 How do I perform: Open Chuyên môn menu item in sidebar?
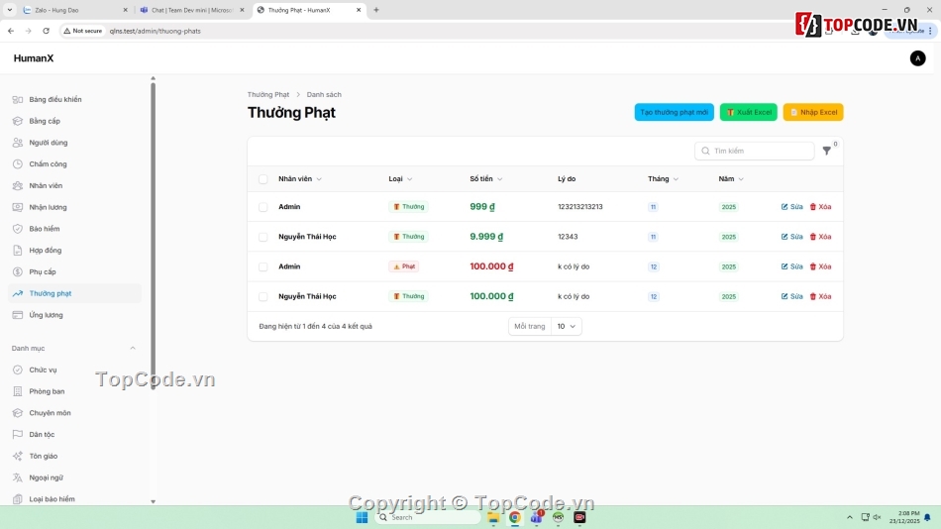pyautogui.click(x=75, y=413)
